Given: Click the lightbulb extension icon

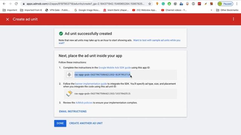Looking at the screenshot, I should pyautogui.click(x=157, y=4).
